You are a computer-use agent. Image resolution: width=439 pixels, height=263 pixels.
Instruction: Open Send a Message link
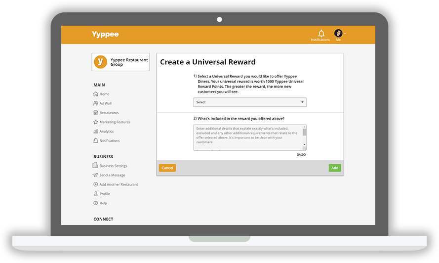[112, 175]
